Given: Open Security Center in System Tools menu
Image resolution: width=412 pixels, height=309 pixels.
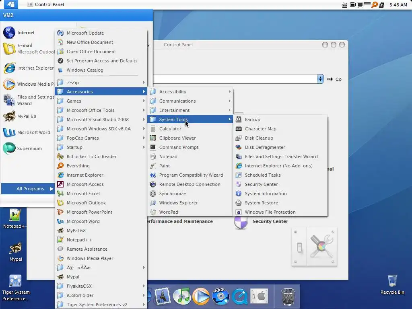Looking at the screenshot, I should 280,184.
